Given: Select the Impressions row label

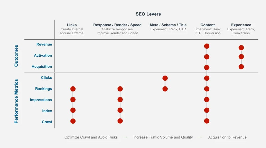Looking at the screenshot, I should pyautogui.click(x=41, y=100).
